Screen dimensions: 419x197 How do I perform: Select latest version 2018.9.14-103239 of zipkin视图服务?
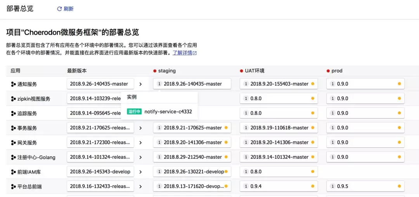[94, 98]
